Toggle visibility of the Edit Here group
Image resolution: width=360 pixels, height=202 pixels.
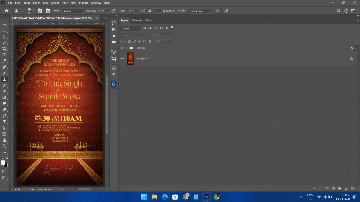click(122, 48)
